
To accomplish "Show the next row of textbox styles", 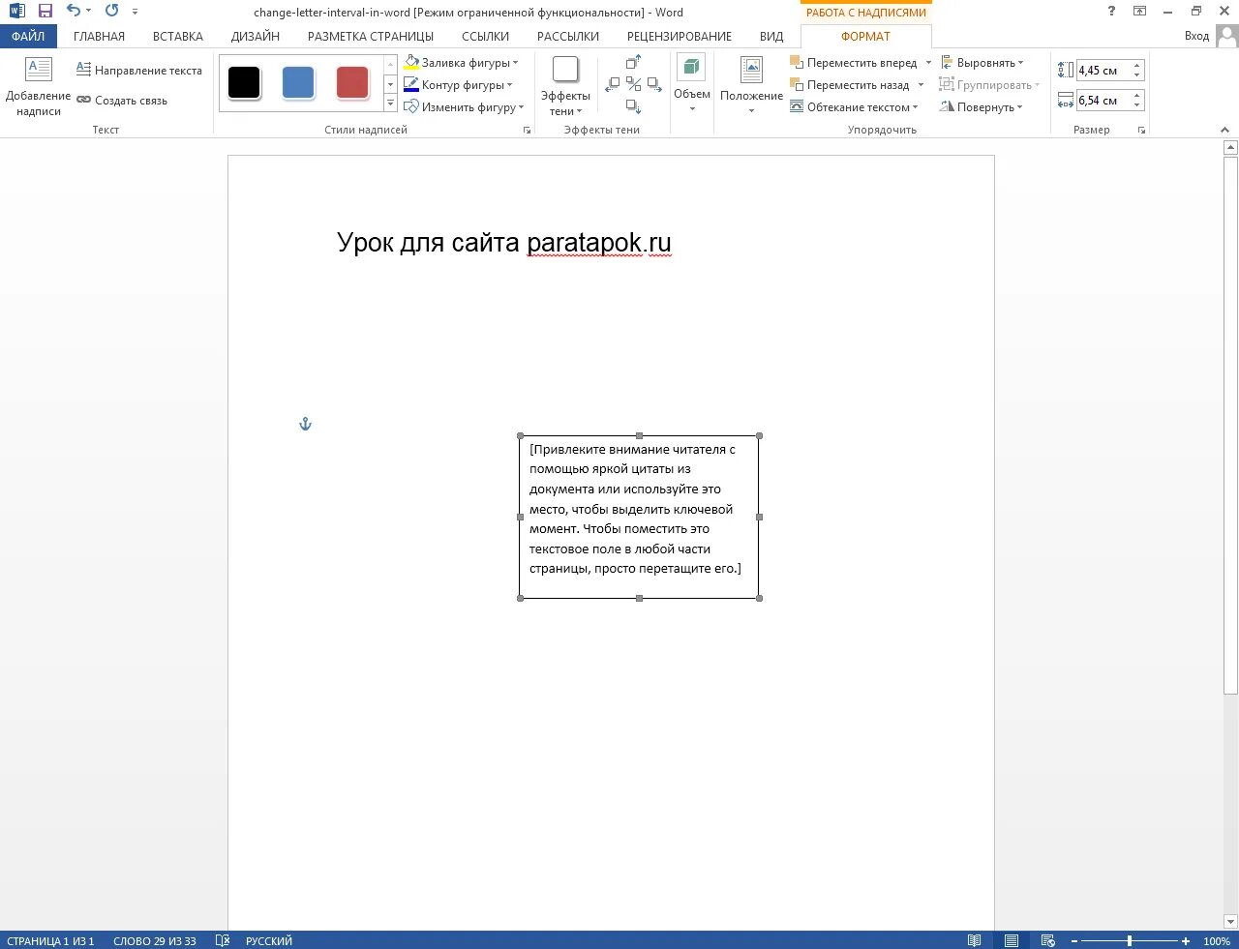I will click(x=391, y=84).
